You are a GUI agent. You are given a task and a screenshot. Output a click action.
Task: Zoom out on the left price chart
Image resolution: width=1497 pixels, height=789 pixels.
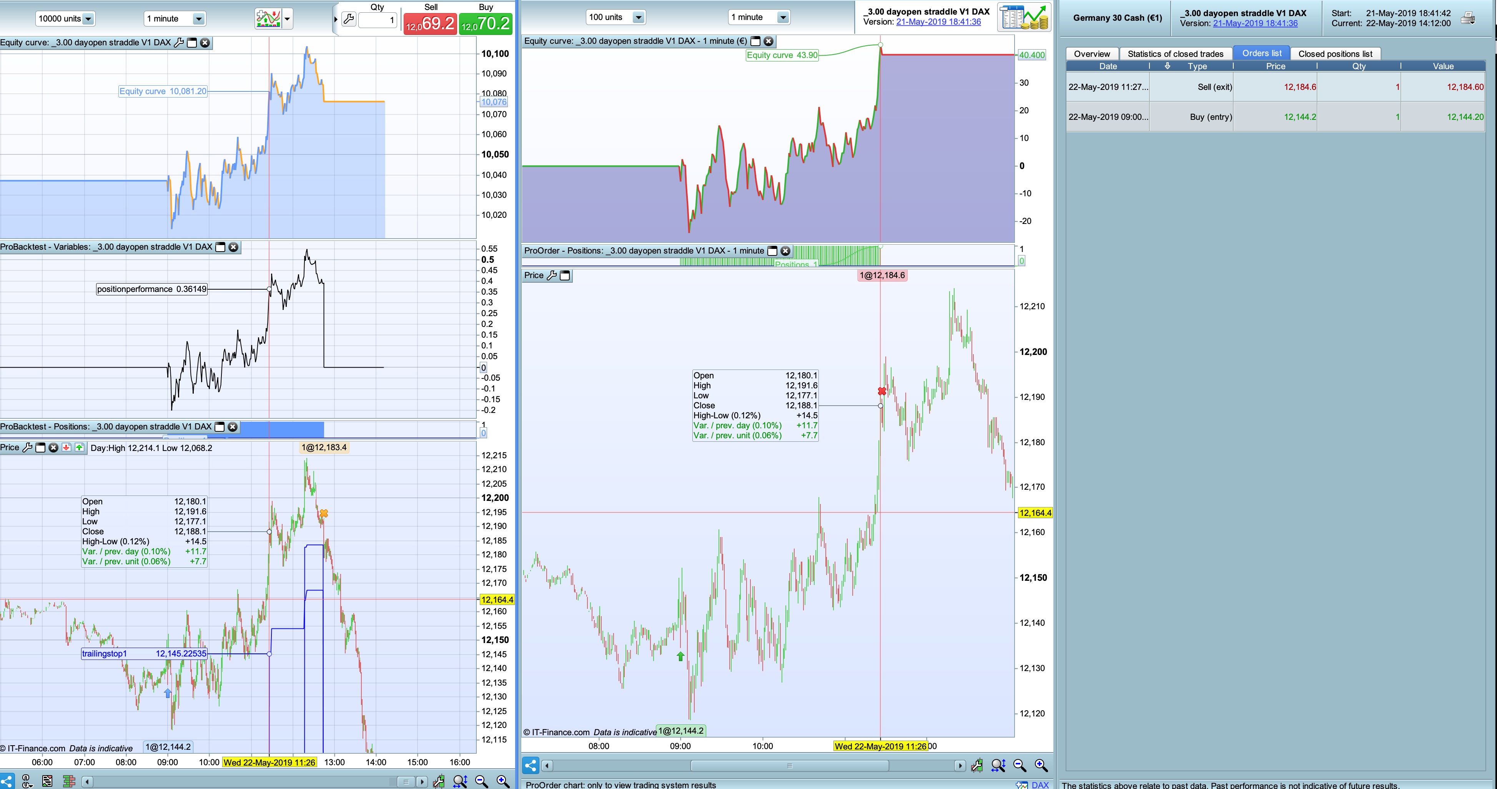(x=481, y=781)
